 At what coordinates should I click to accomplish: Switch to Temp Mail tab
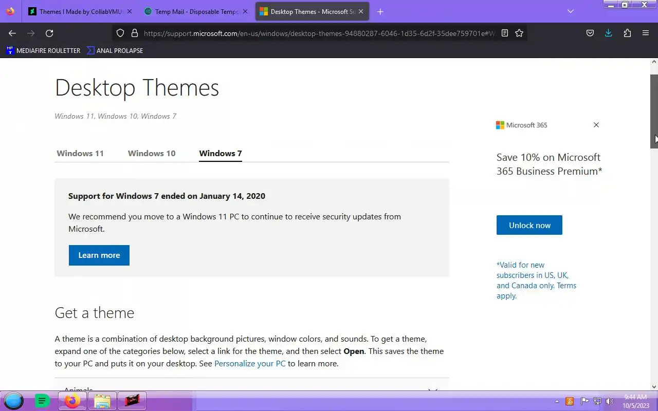pos(196,11)
